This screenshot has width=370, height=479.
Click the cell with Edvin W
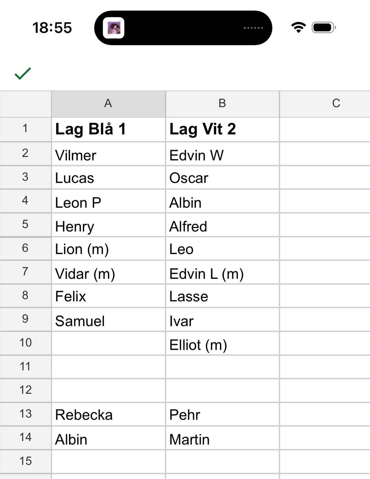coord(222,154)
